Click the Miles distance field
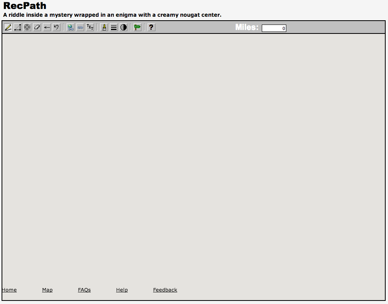 click(x=274, y=28)
